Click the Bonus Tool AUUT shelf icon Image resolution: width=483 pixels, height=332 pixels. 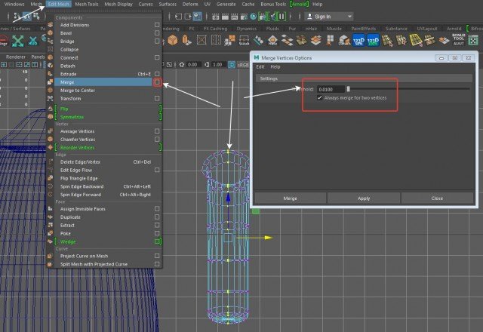tap(458, 40)
